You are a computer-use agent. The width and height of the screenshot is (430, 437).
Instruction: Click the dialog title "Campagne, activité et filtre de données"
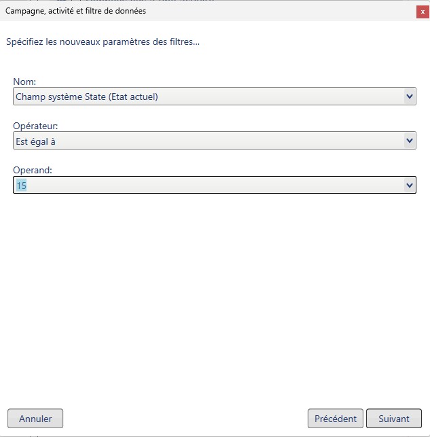pos(75,11)
